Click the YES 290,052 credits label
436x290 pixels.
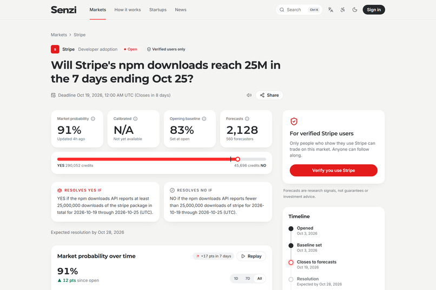[75, 165]
